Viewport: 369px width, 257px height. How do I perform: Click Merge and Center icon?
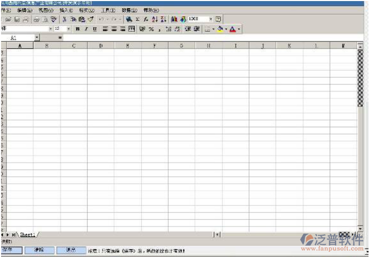coord(132,29)
